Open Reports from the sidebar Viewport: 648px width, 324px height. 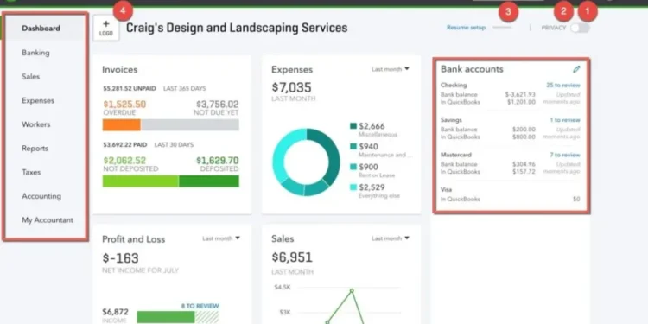pos(35,149)
